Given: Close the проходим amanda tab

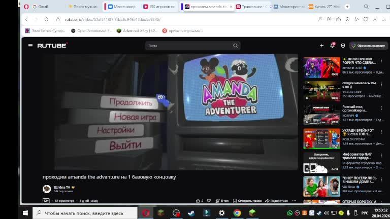Looking at the screenshot, I should 231,7.
